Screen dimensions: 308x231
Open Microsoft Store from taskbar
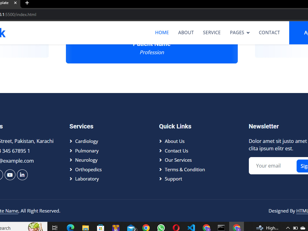point(100,228)
